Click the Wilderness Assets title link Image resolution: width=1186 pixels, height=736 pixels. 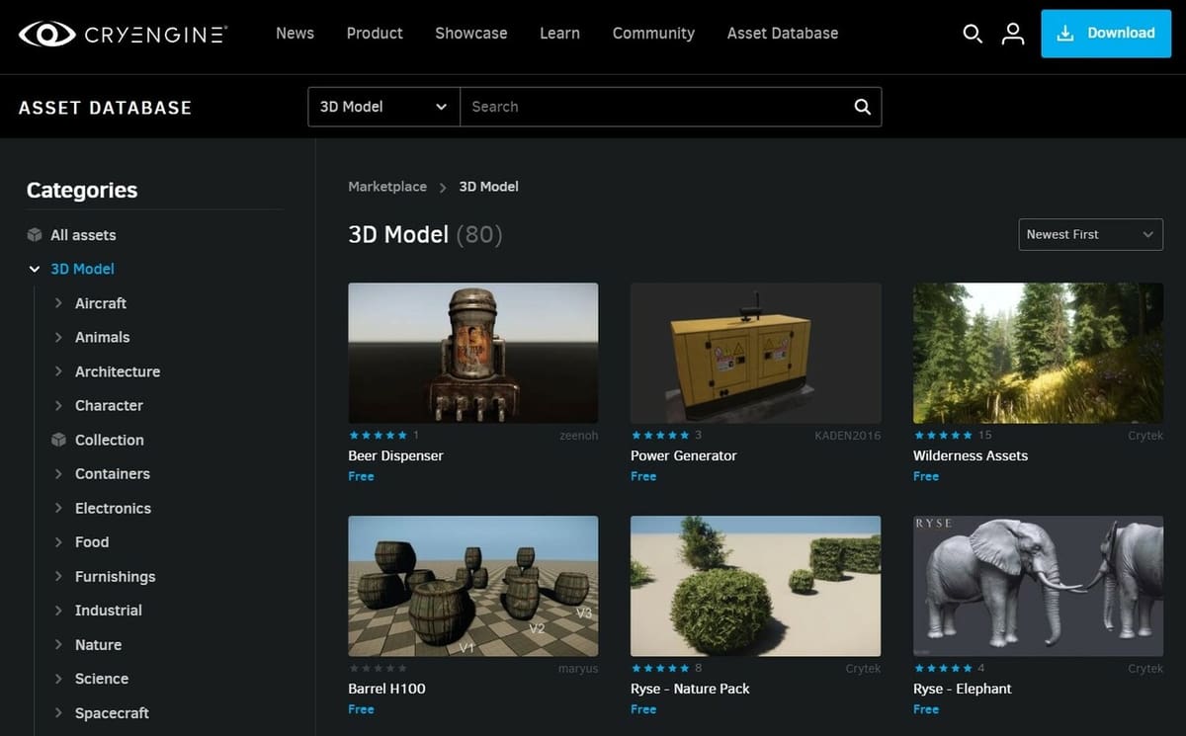[971, 455]
